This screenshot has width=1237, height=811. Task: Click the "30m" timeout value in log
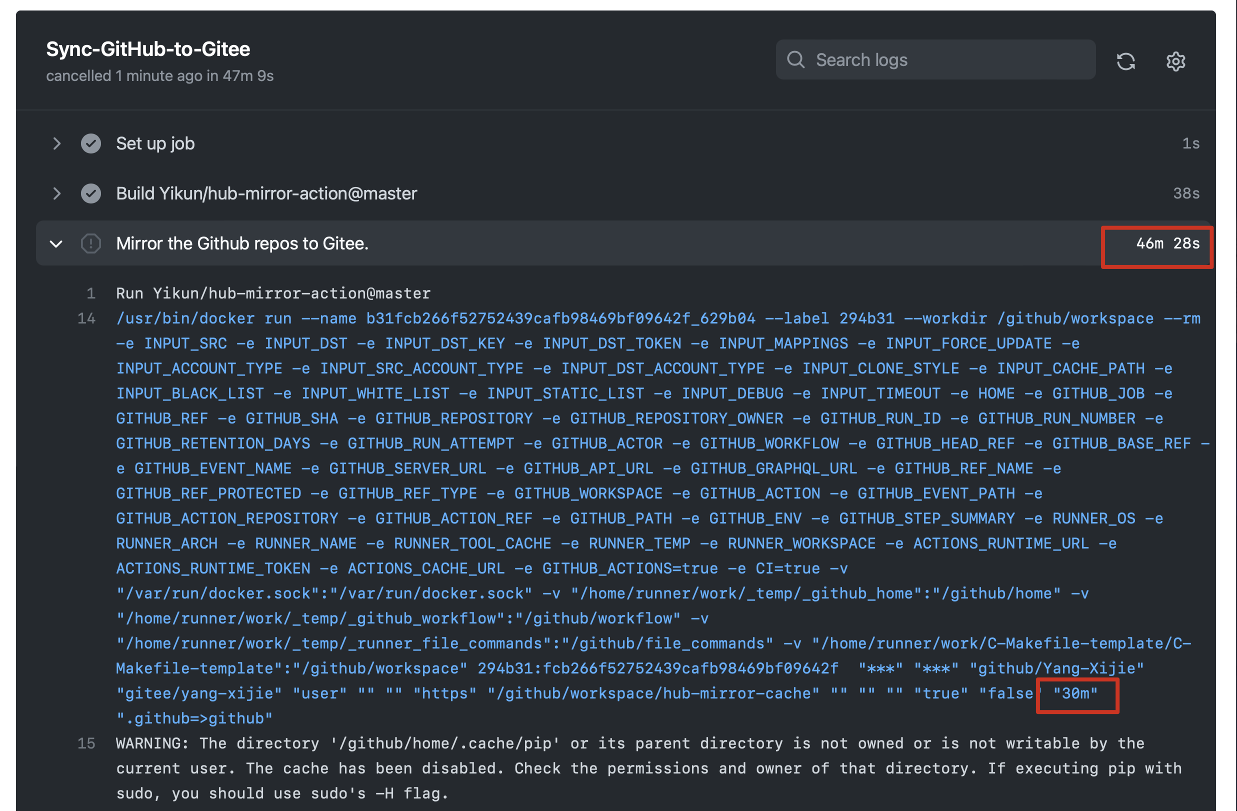coord(1075,693)
